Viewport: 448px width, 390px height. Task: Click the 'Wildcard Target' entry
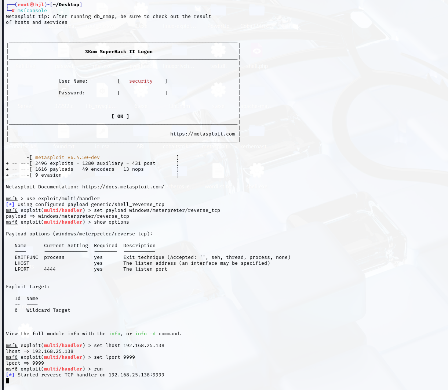48,310
